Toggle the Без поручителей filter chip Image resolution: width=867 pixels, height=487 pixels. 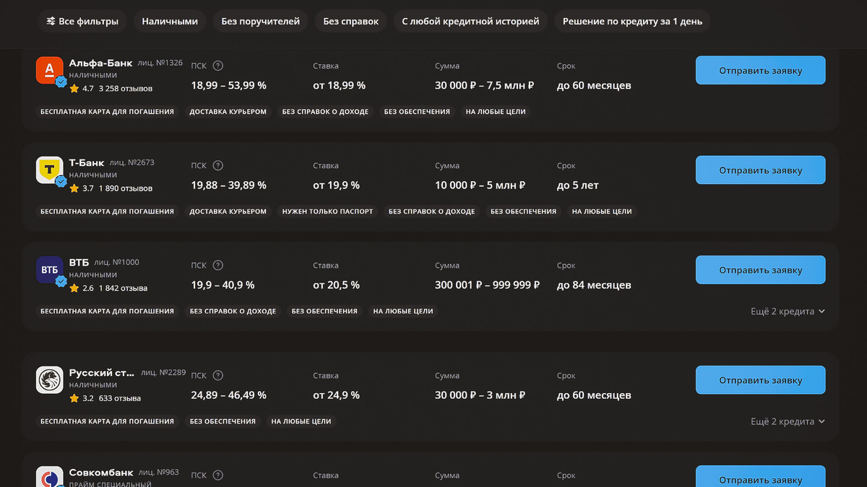[x=261, y=22]
